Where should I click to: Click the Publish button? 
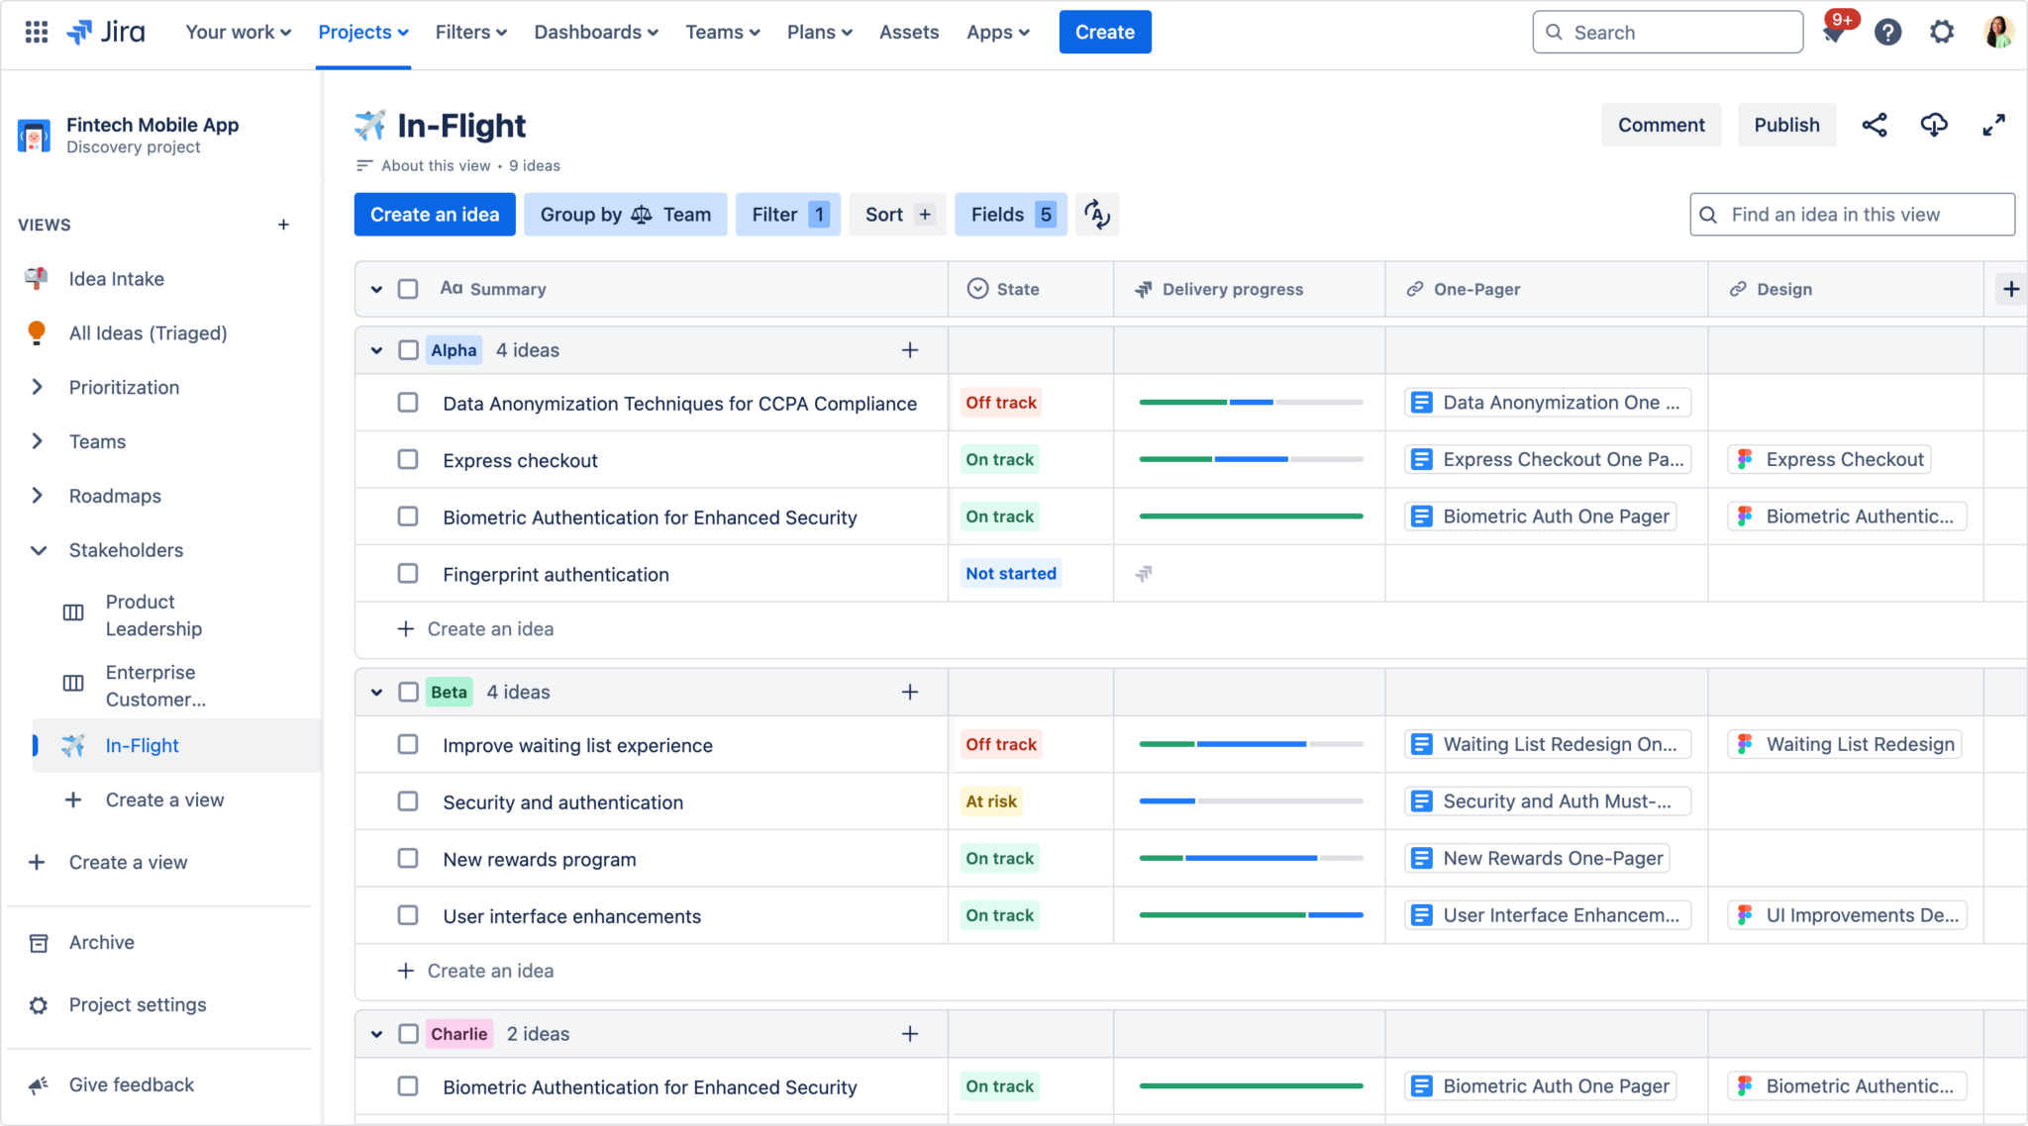1785,125
